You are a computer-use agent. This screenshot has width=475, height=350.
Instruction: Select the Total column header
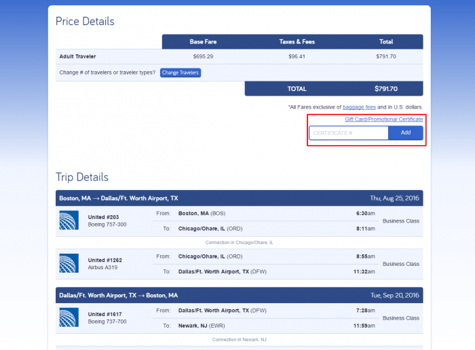386,42
